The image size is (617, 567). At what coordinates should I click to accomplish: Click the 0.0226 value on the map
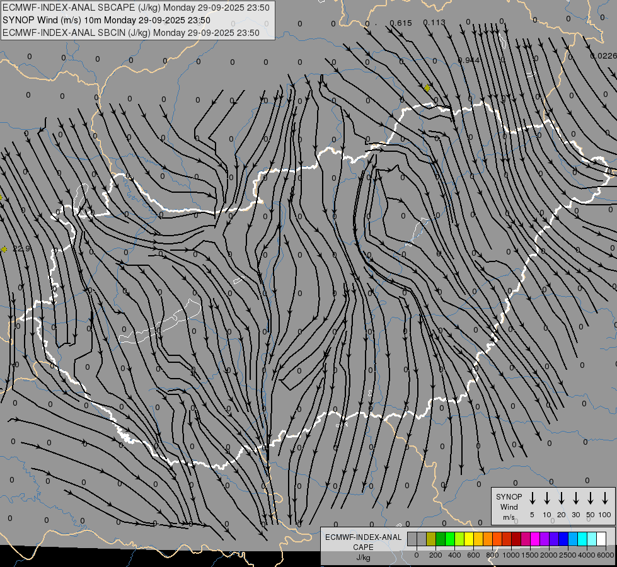click(604, 56)
